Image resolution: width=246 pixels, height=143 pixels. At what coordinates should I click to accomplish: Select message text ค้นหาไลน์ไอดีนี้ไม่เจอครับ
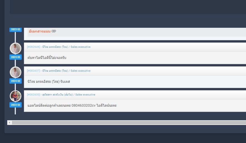coord(47,57)
